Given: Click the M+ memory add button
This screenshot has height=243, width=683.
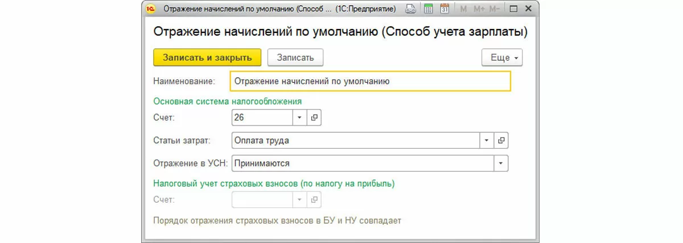Looking at the screenshot, I should 479,9.
